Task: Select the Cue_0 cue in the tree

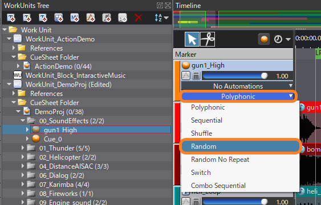Action: point(52,139)
